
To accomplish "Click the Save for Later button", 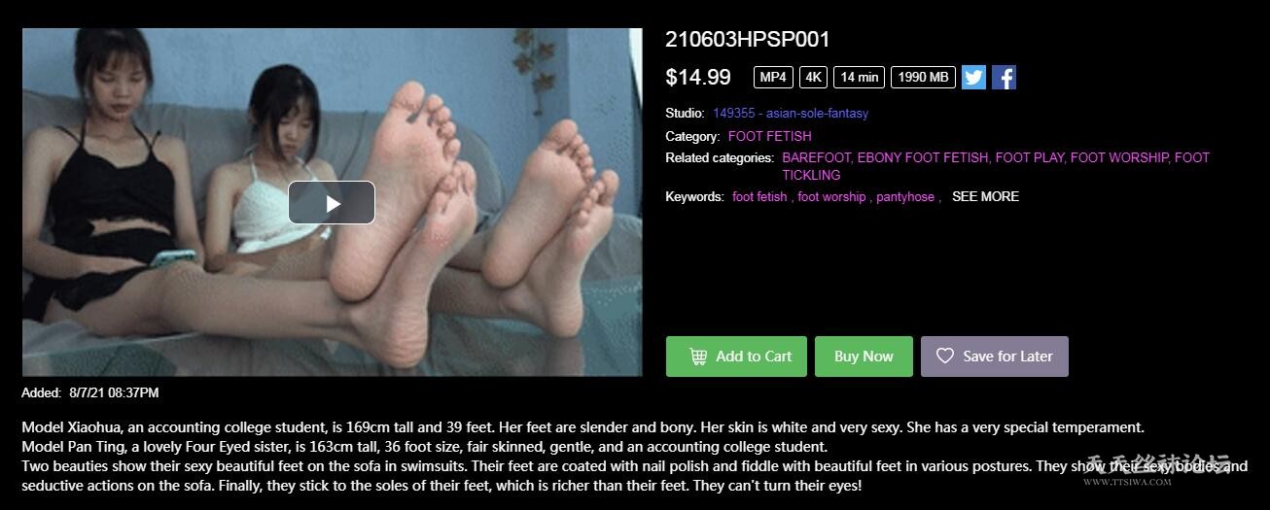I will coord(995,357).
